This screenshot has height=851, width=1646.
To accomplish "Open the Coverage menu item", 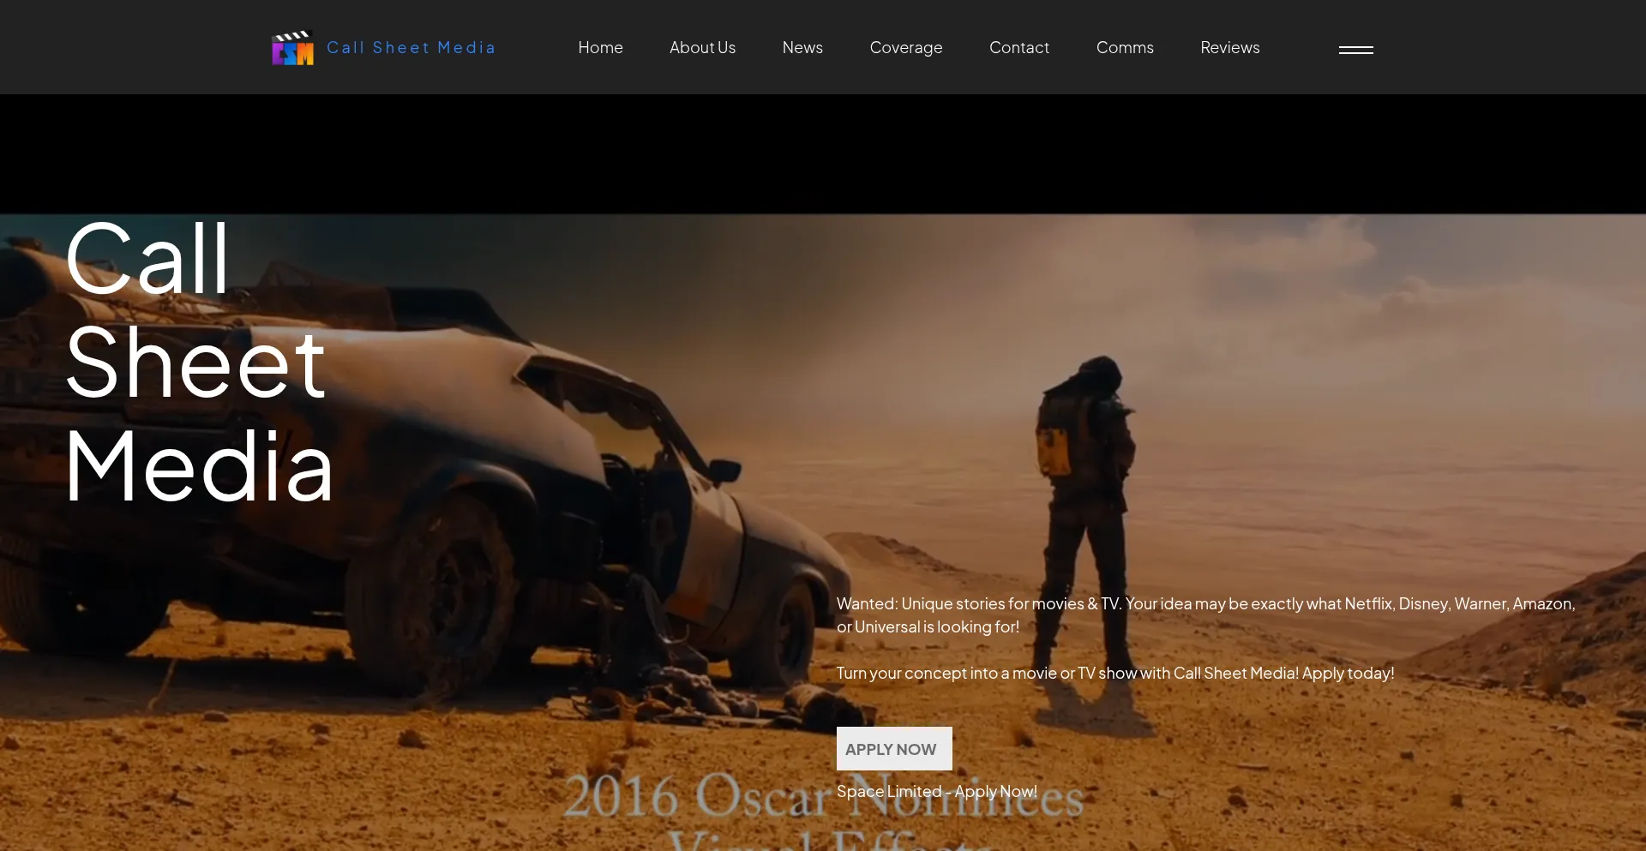I will click(905, 48).
